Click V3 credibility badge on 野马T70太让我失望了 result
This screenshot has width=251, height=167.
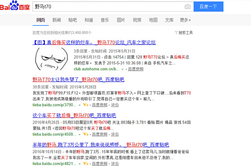click(x=85, y=105)
